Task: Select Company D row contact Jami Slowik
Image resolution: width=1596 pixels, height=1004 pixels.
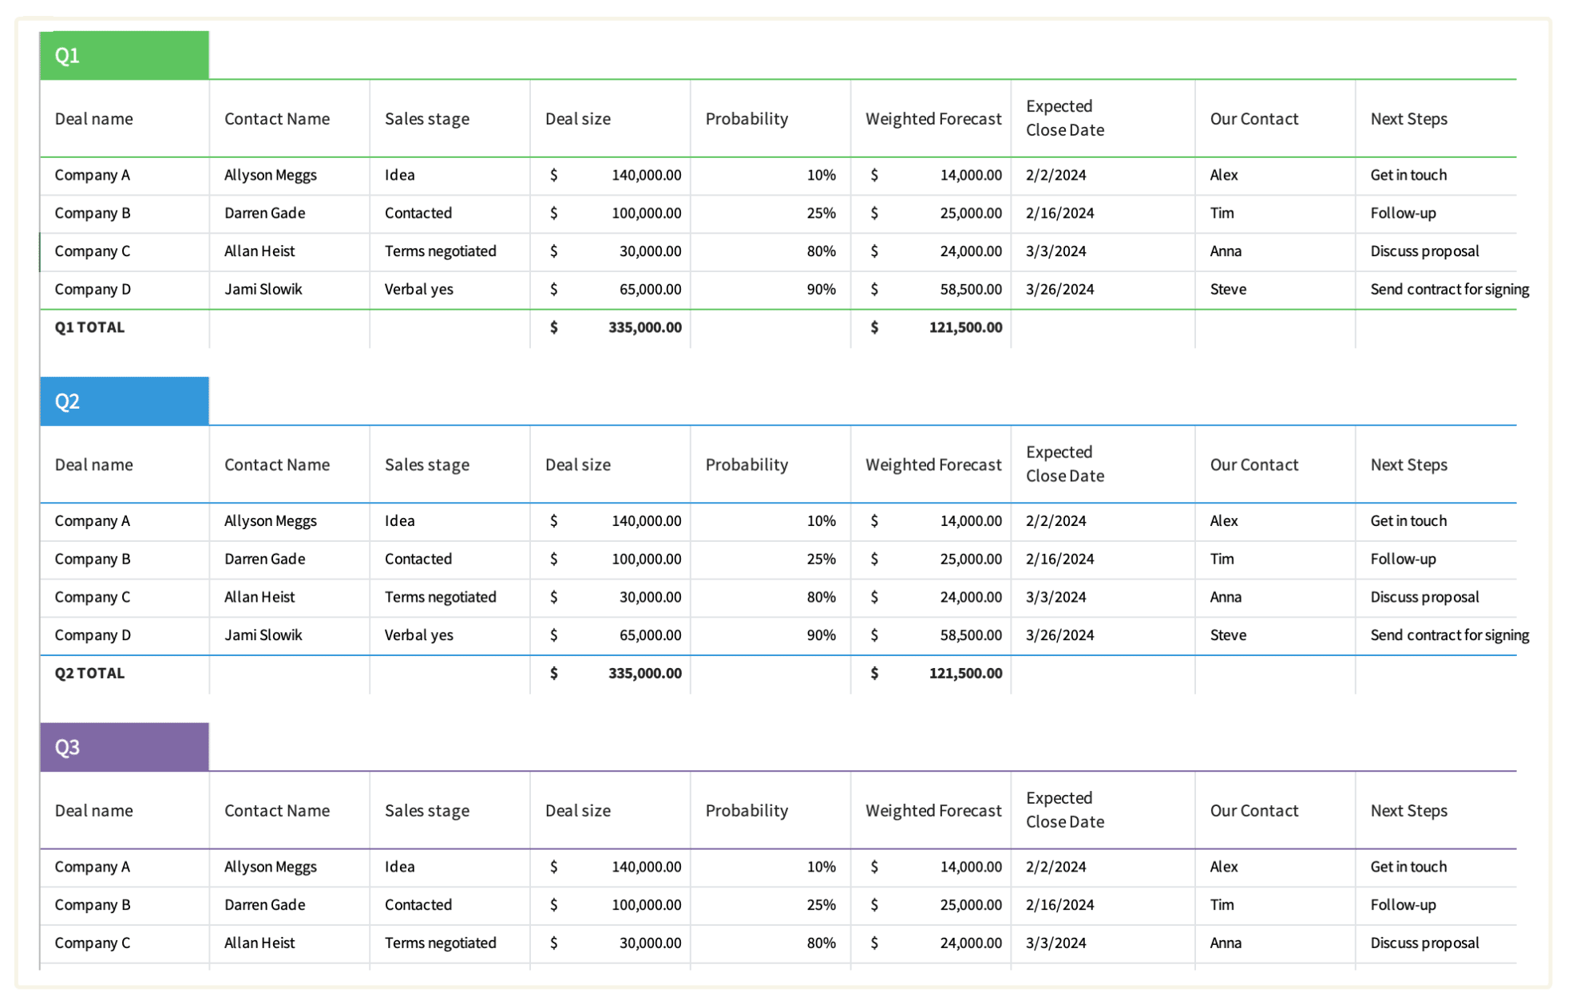Action: point(263,289)
